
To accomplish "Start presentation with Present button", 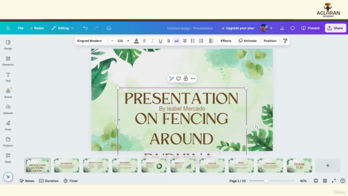I will pos(310,28).
